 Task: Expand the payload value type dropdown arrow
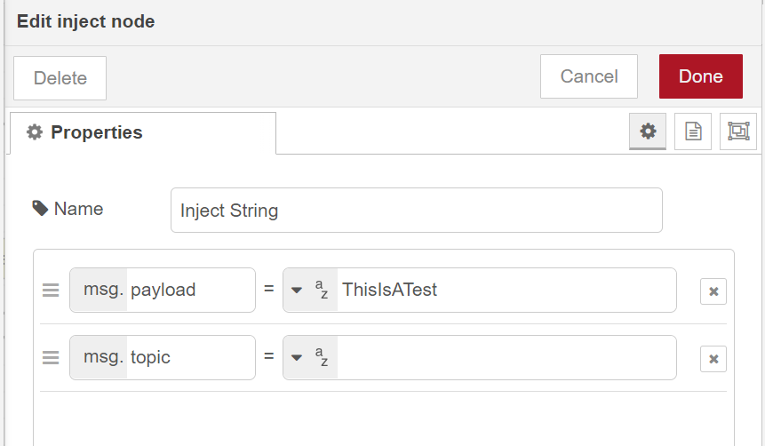(297, 291)
